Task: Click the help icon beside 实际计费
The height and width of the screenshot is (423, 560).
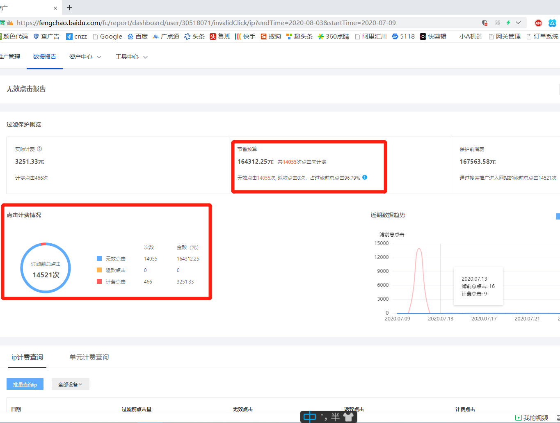Action: pos(39,149)
